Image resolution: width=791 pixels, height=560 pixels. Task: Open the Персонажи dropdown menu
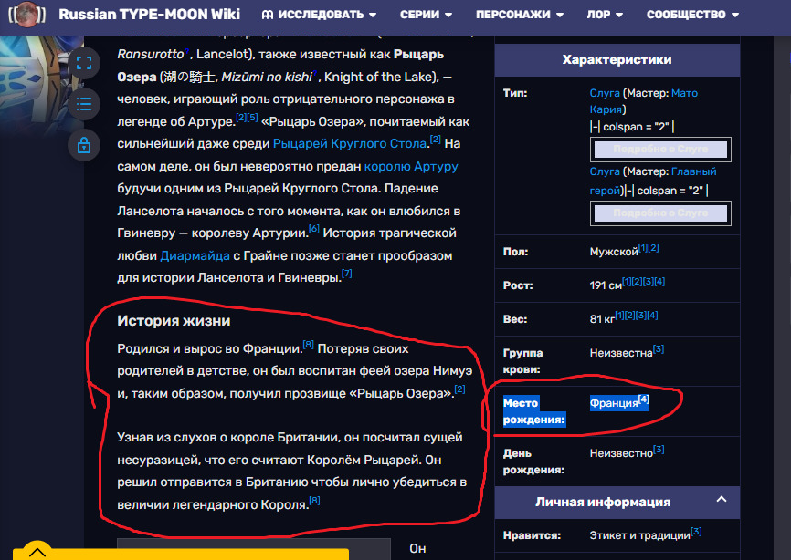point(518,16)
